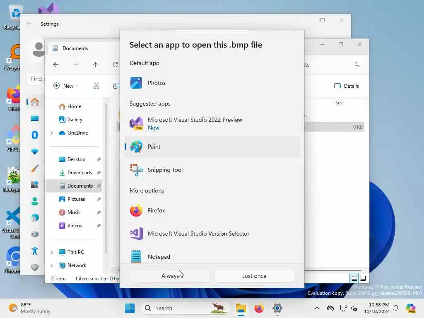
Task: Choose Photos as the default app
Action: (212, 83)
